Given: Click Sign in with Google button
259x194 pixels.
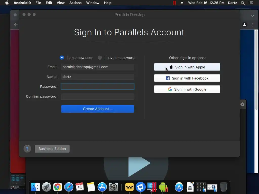Looking at the screenshot, I should pyautogui.click(x=187, y=89).
